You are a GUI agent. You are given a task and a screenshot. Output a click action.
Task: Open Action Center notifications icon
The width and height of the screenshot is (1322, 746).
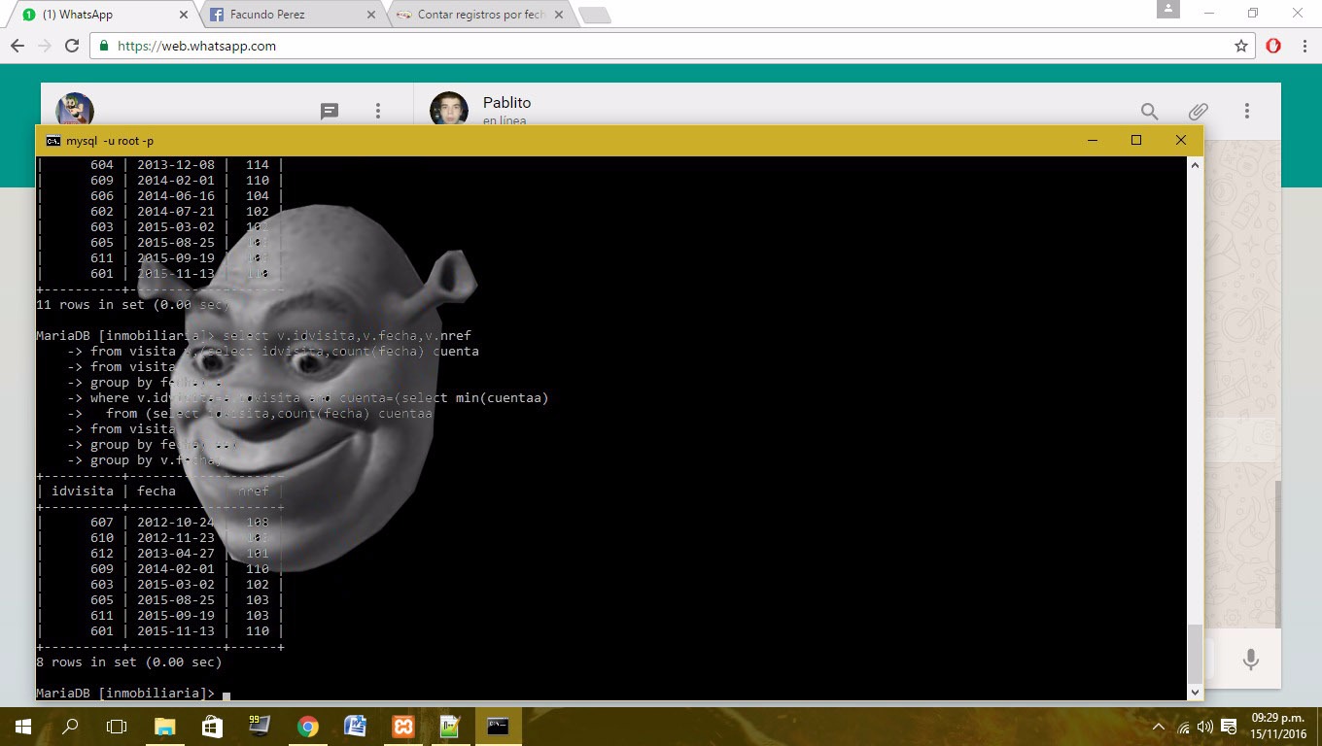pyautogui.click(x=1229, y=727)
